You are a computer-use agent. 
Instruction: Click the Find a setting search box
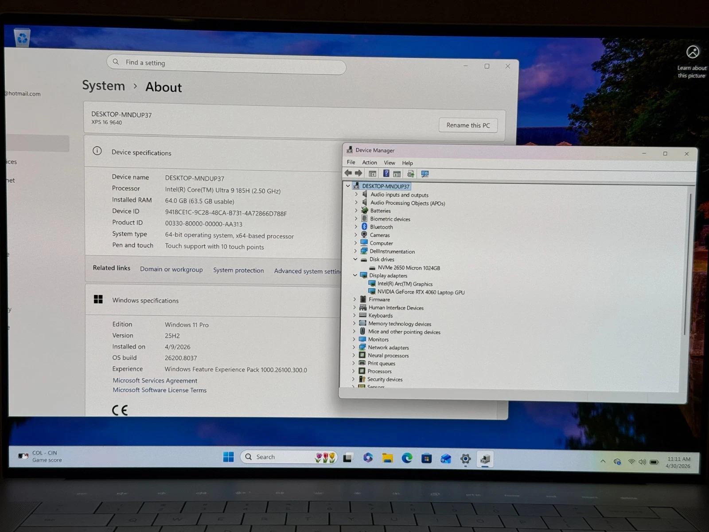coord(226,64)
